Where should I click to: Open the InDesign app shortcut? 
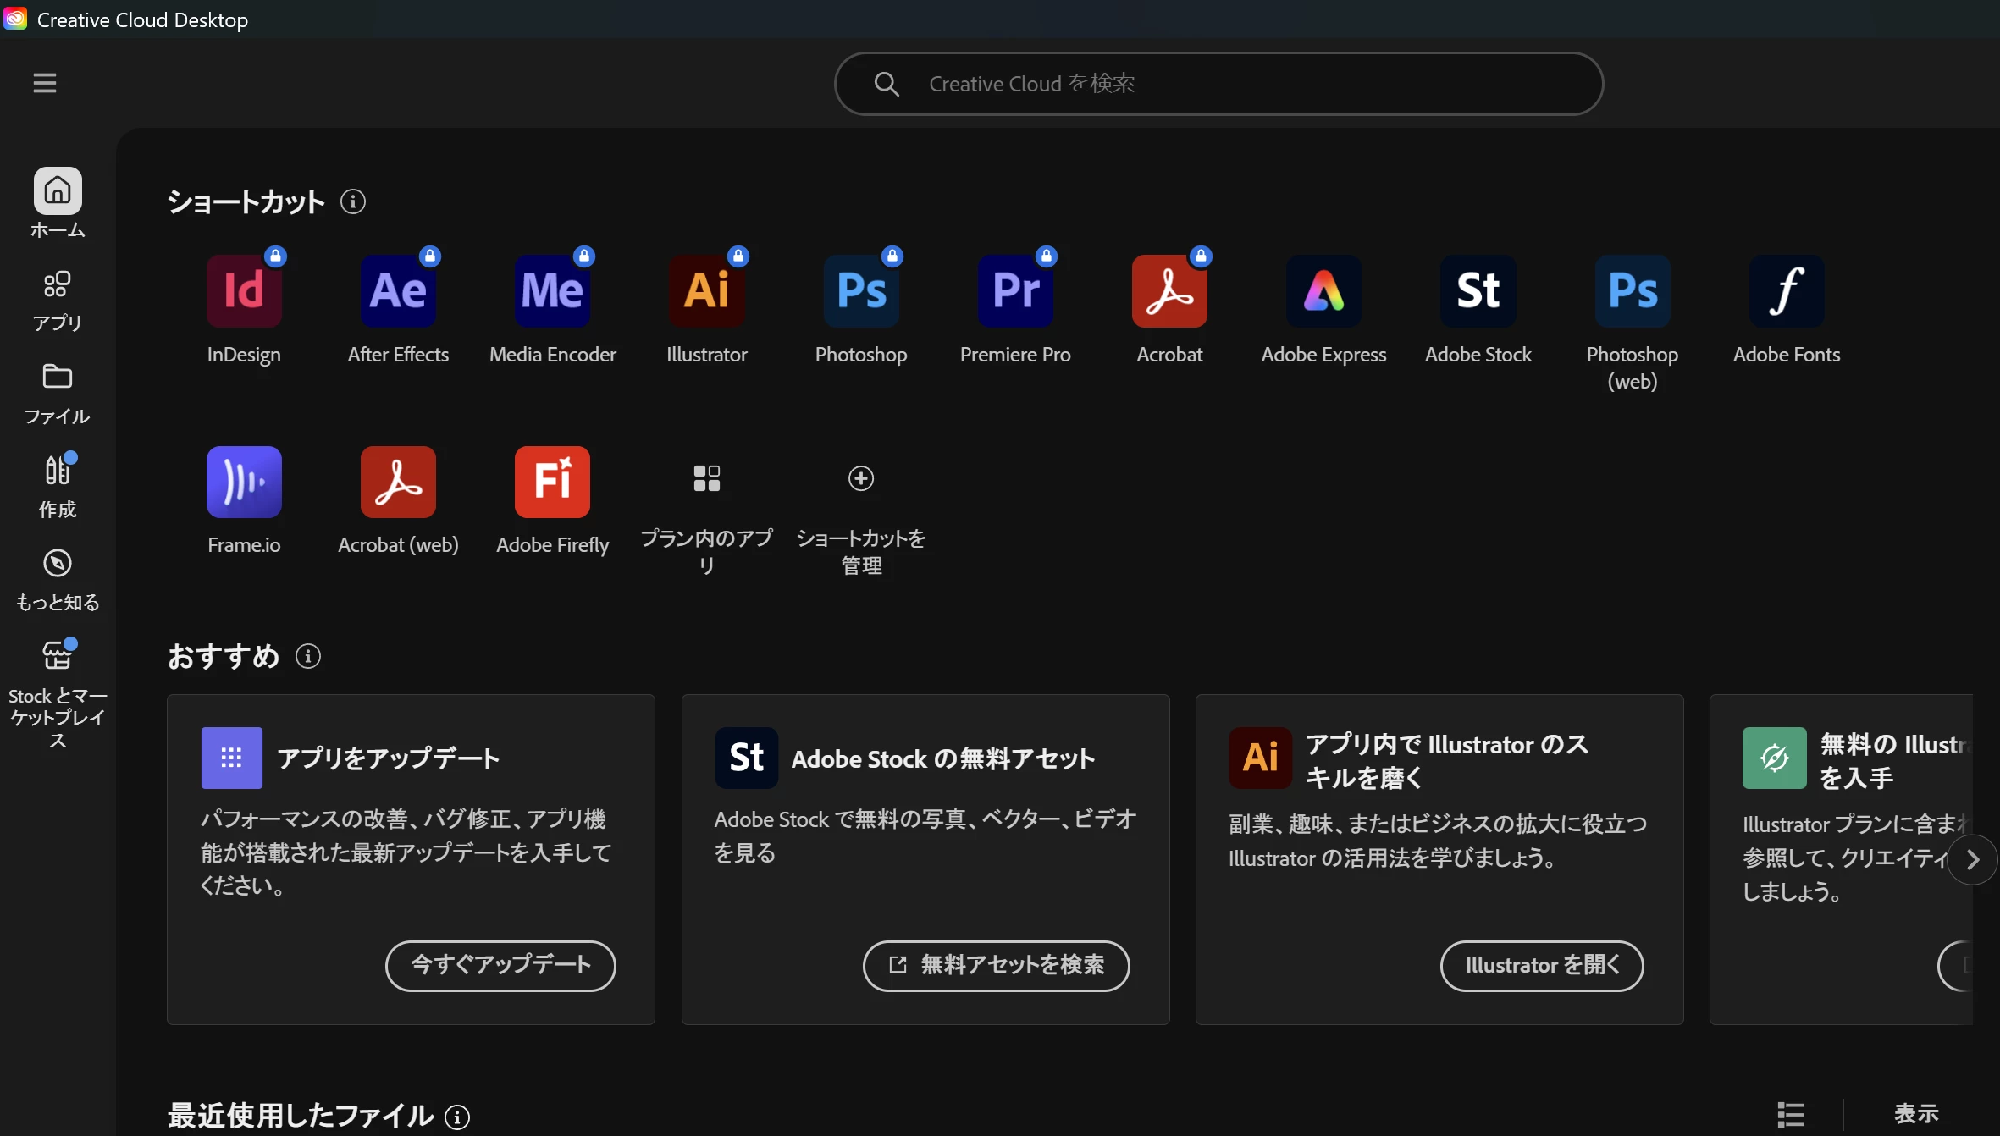point(244,291)
